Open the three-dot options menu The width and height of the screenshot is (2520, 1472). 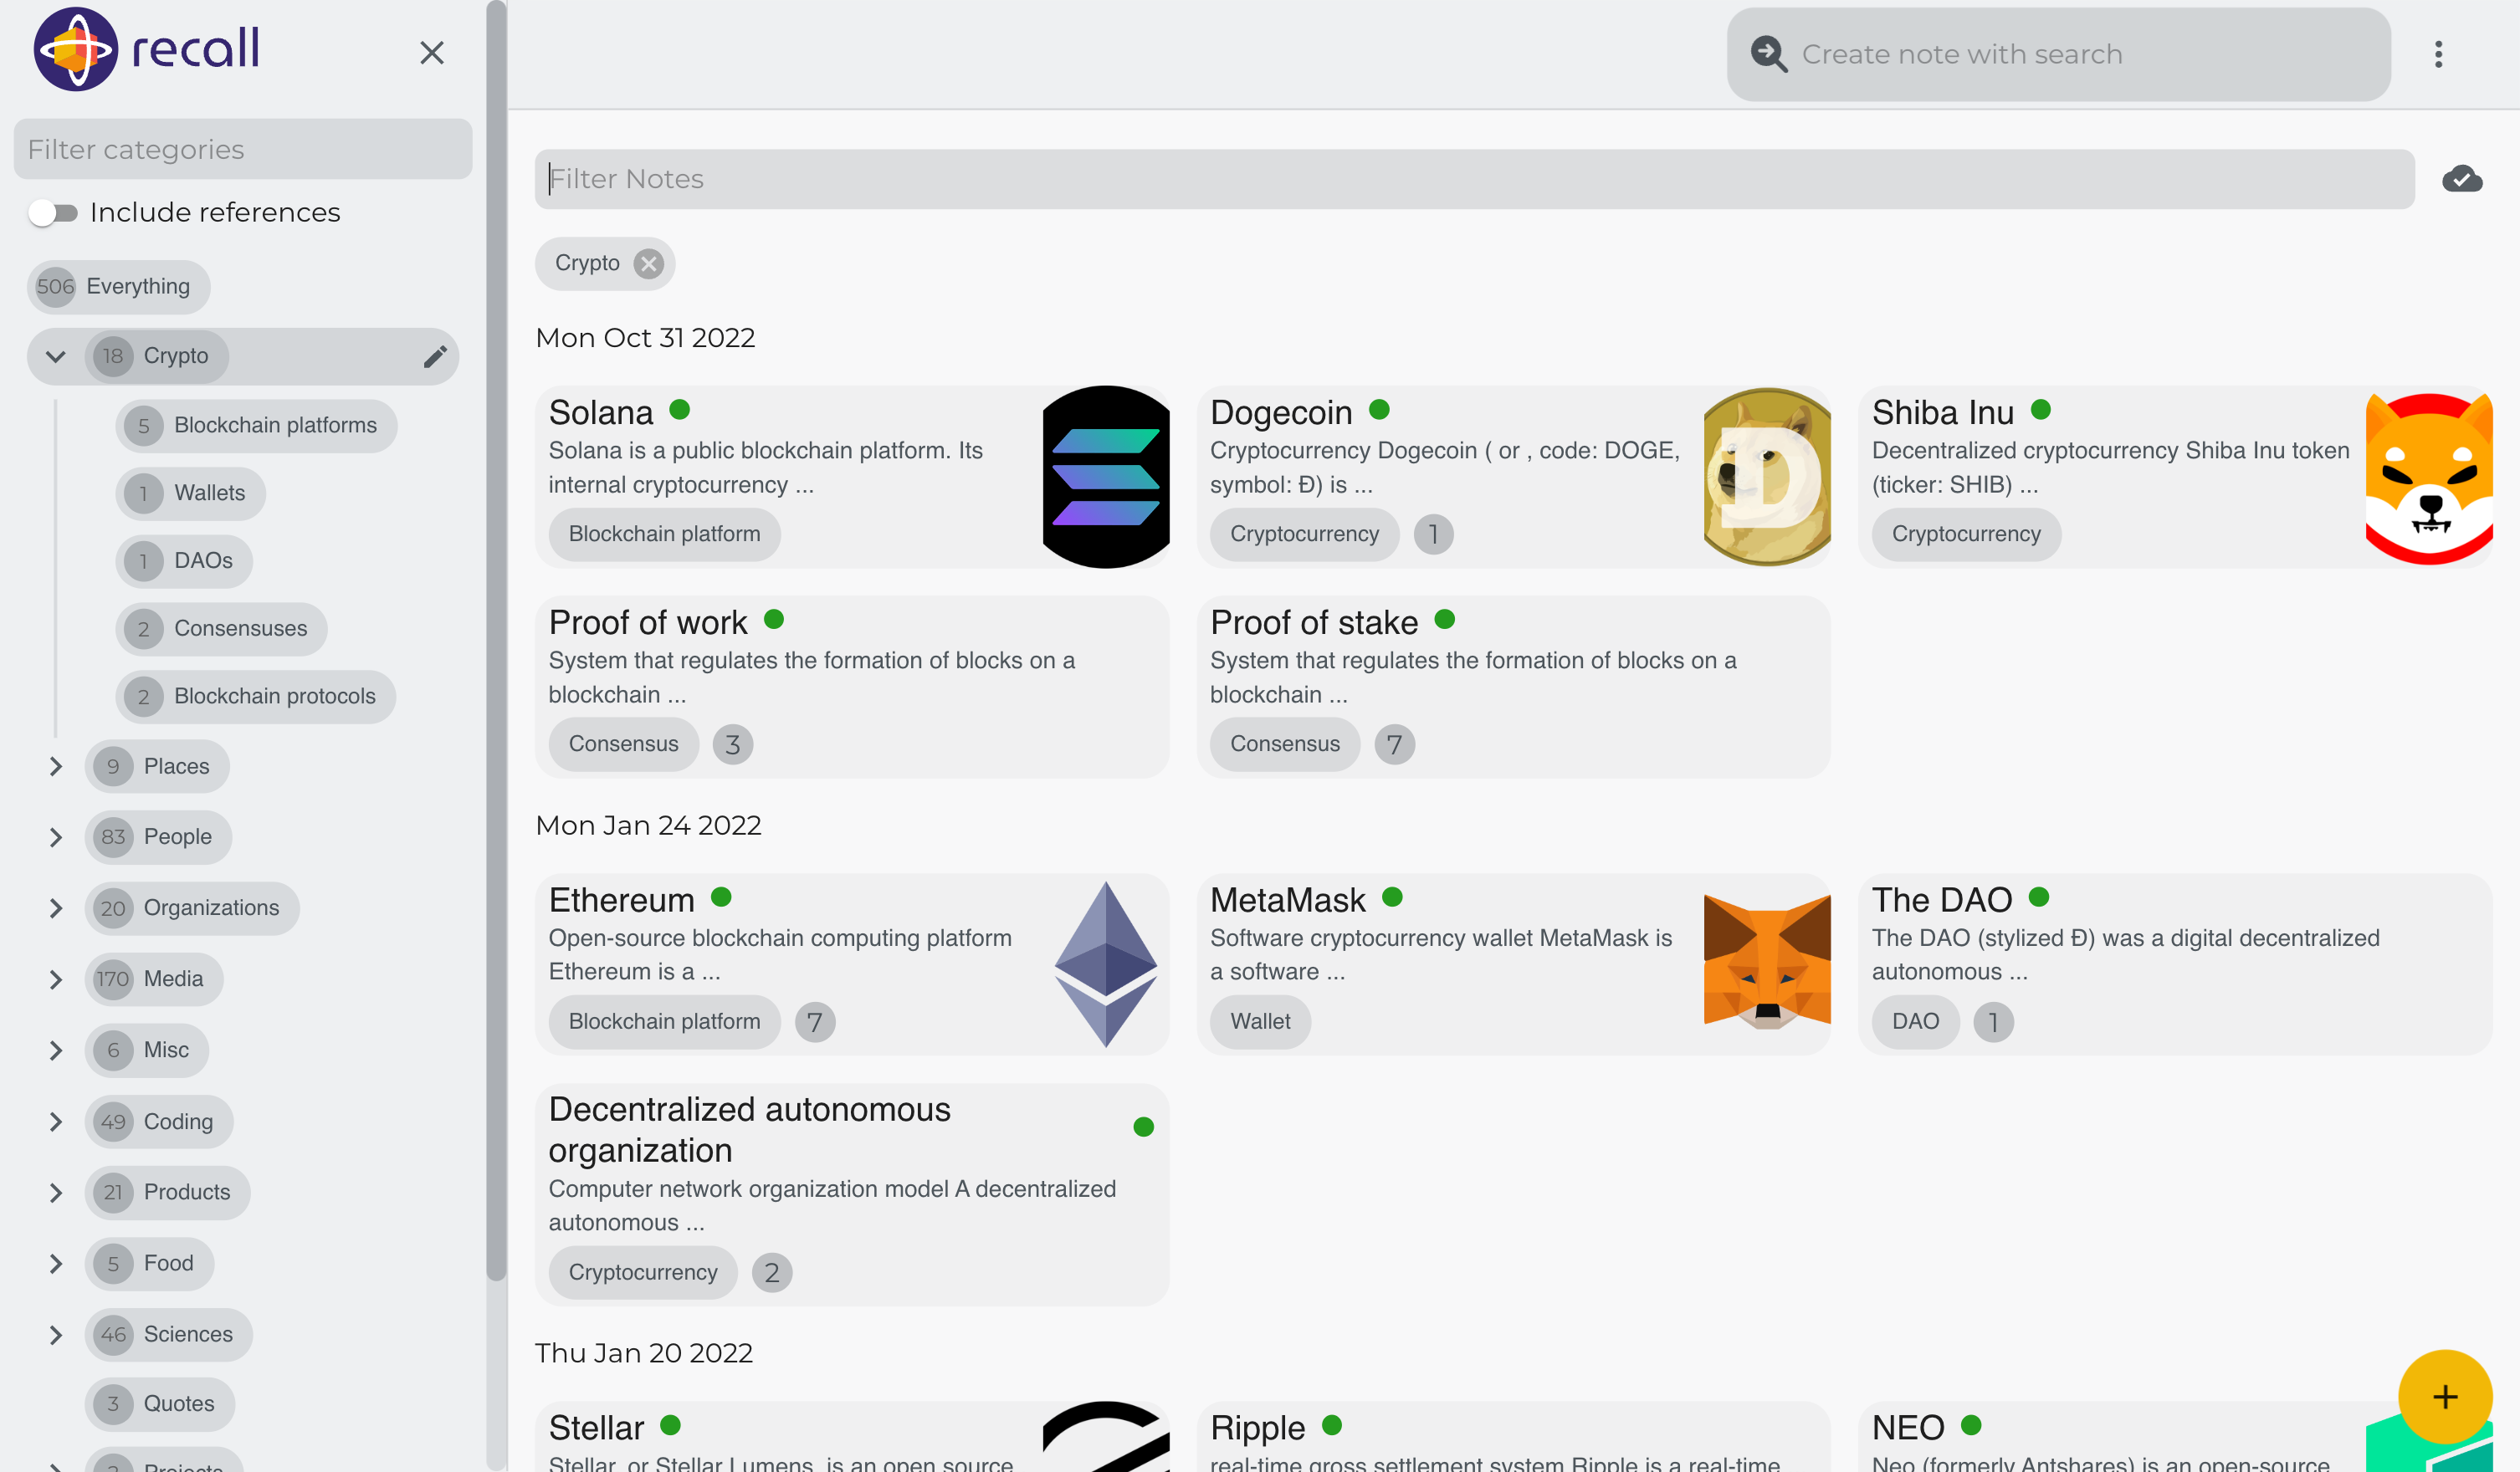coord(2438,54)
